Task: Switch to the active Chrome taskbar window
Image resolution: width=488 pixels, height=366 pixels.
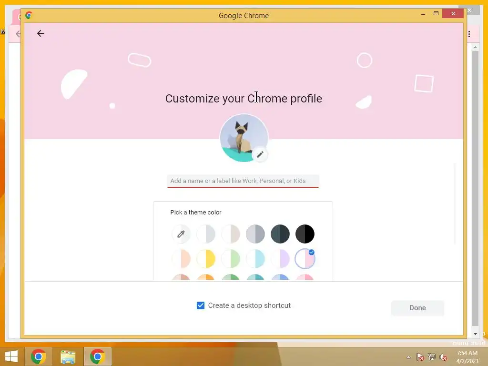Action: tap(97, 356)
